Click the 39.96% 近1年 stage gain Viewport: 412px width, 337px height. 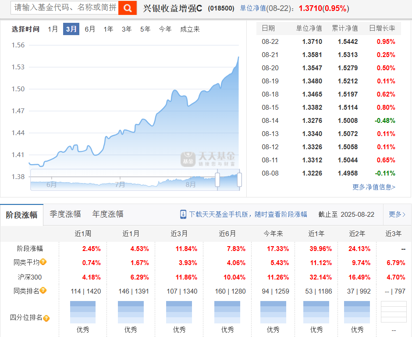[320, 249]
